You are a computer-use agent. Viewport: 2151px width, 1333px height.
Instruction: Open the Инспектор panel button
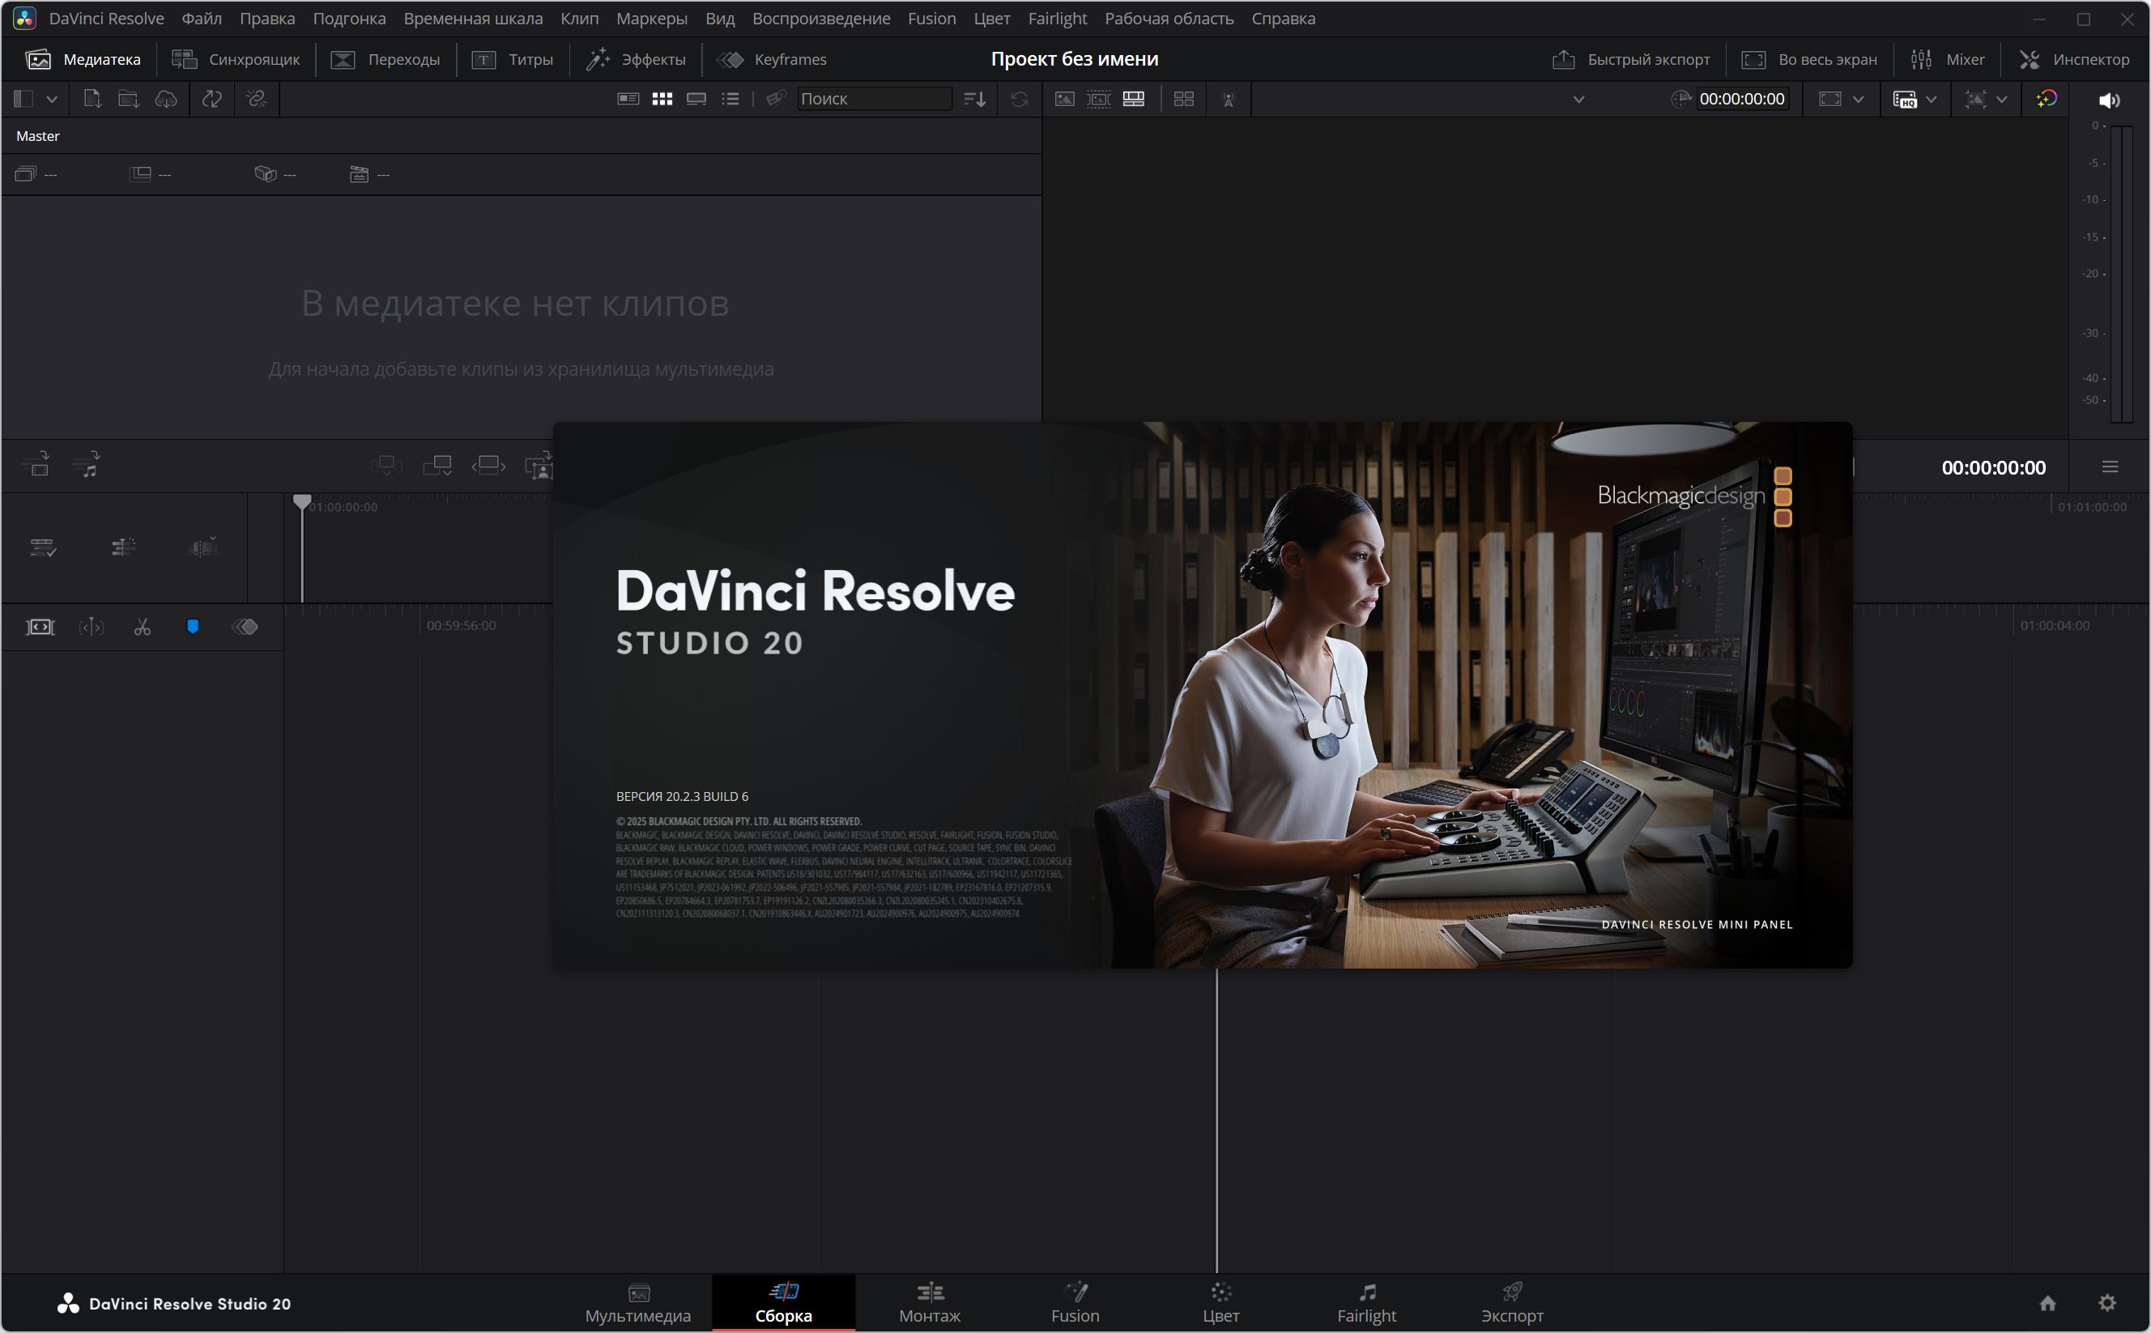pyautogui.click(x=2073, y=59)
